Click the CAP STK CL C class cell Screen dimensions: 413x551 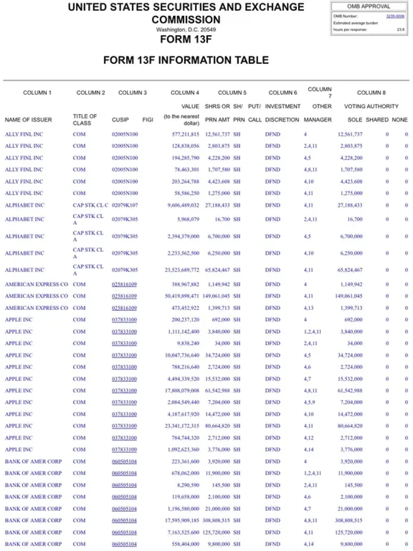point(91,205)
